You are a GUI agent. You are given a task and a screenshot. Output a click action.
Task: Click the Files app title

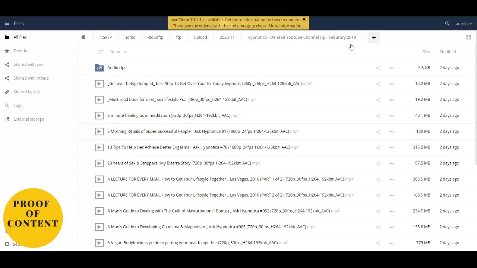pyautogui.click(x=19, y=23)
